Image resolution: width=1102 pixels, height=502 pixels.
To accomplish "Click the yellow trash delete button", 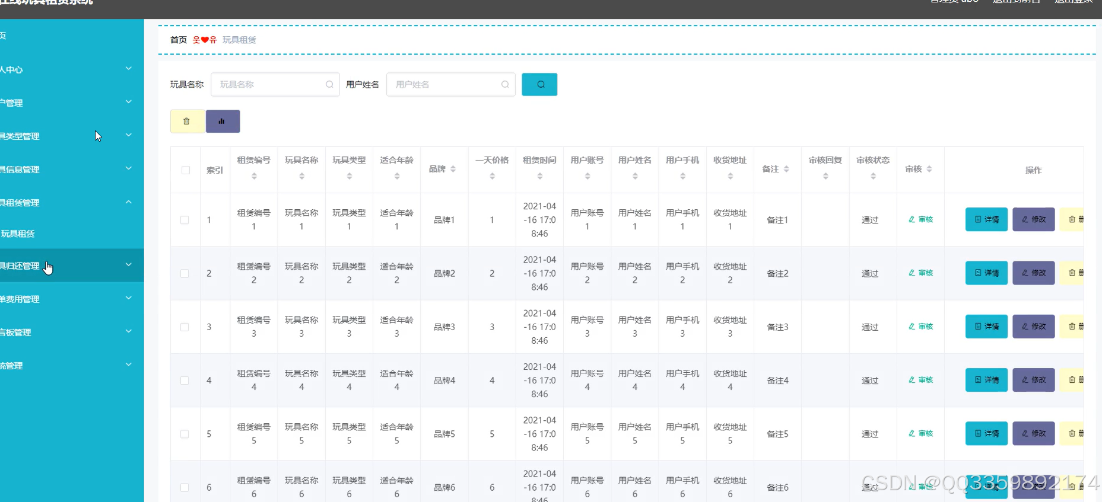I will coord(187,121).
